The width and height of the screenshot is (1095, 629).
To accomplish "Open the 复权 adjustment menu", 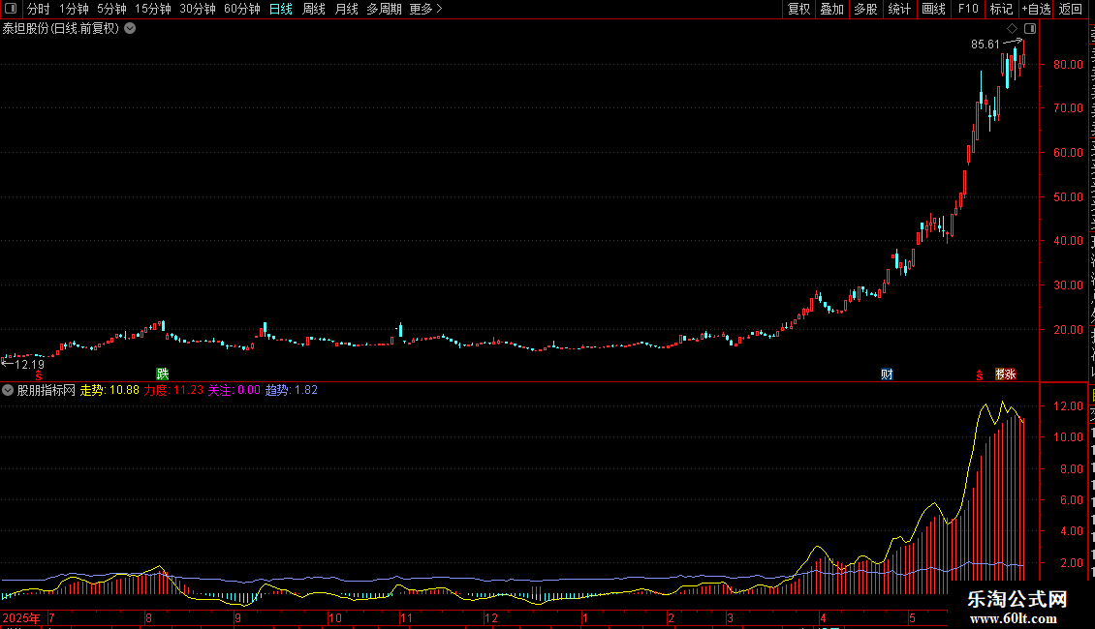I will [x=798, y=9].
